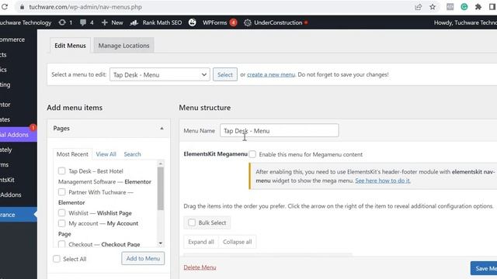Tick the My account page checkbox
Screen dimensions: 497x279
(x=62, y=223)
